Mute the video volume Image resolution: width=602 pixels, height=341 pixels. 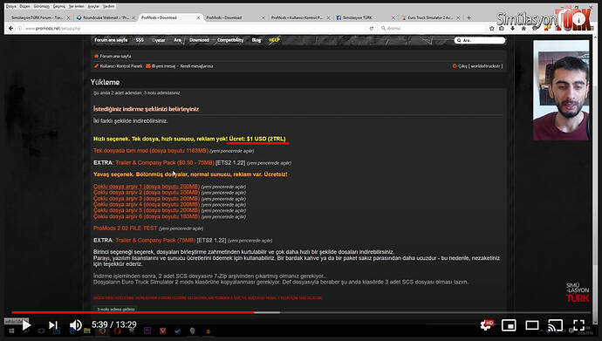[x=76, y=325]
